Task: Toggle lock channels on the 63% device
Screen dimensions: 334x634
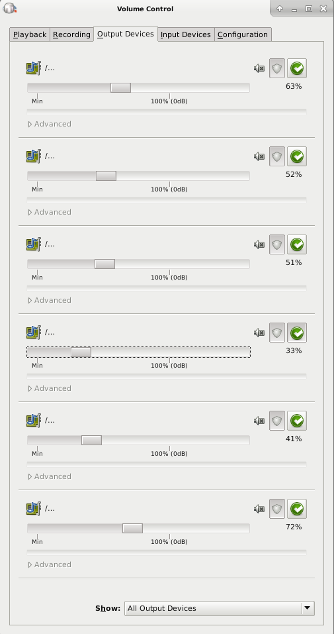Action: click(x=277, y=68)
